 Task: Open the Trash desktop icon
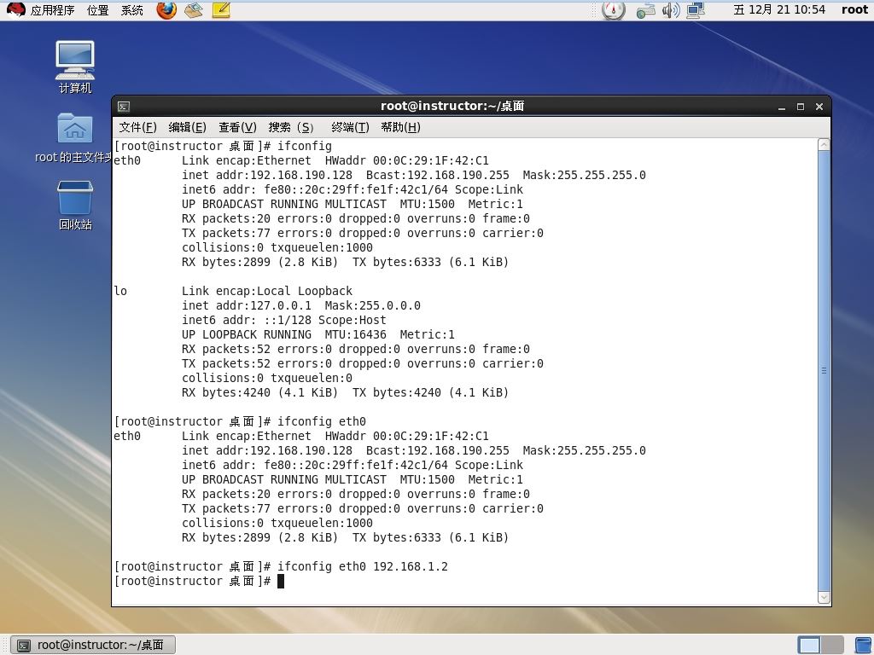75,205
